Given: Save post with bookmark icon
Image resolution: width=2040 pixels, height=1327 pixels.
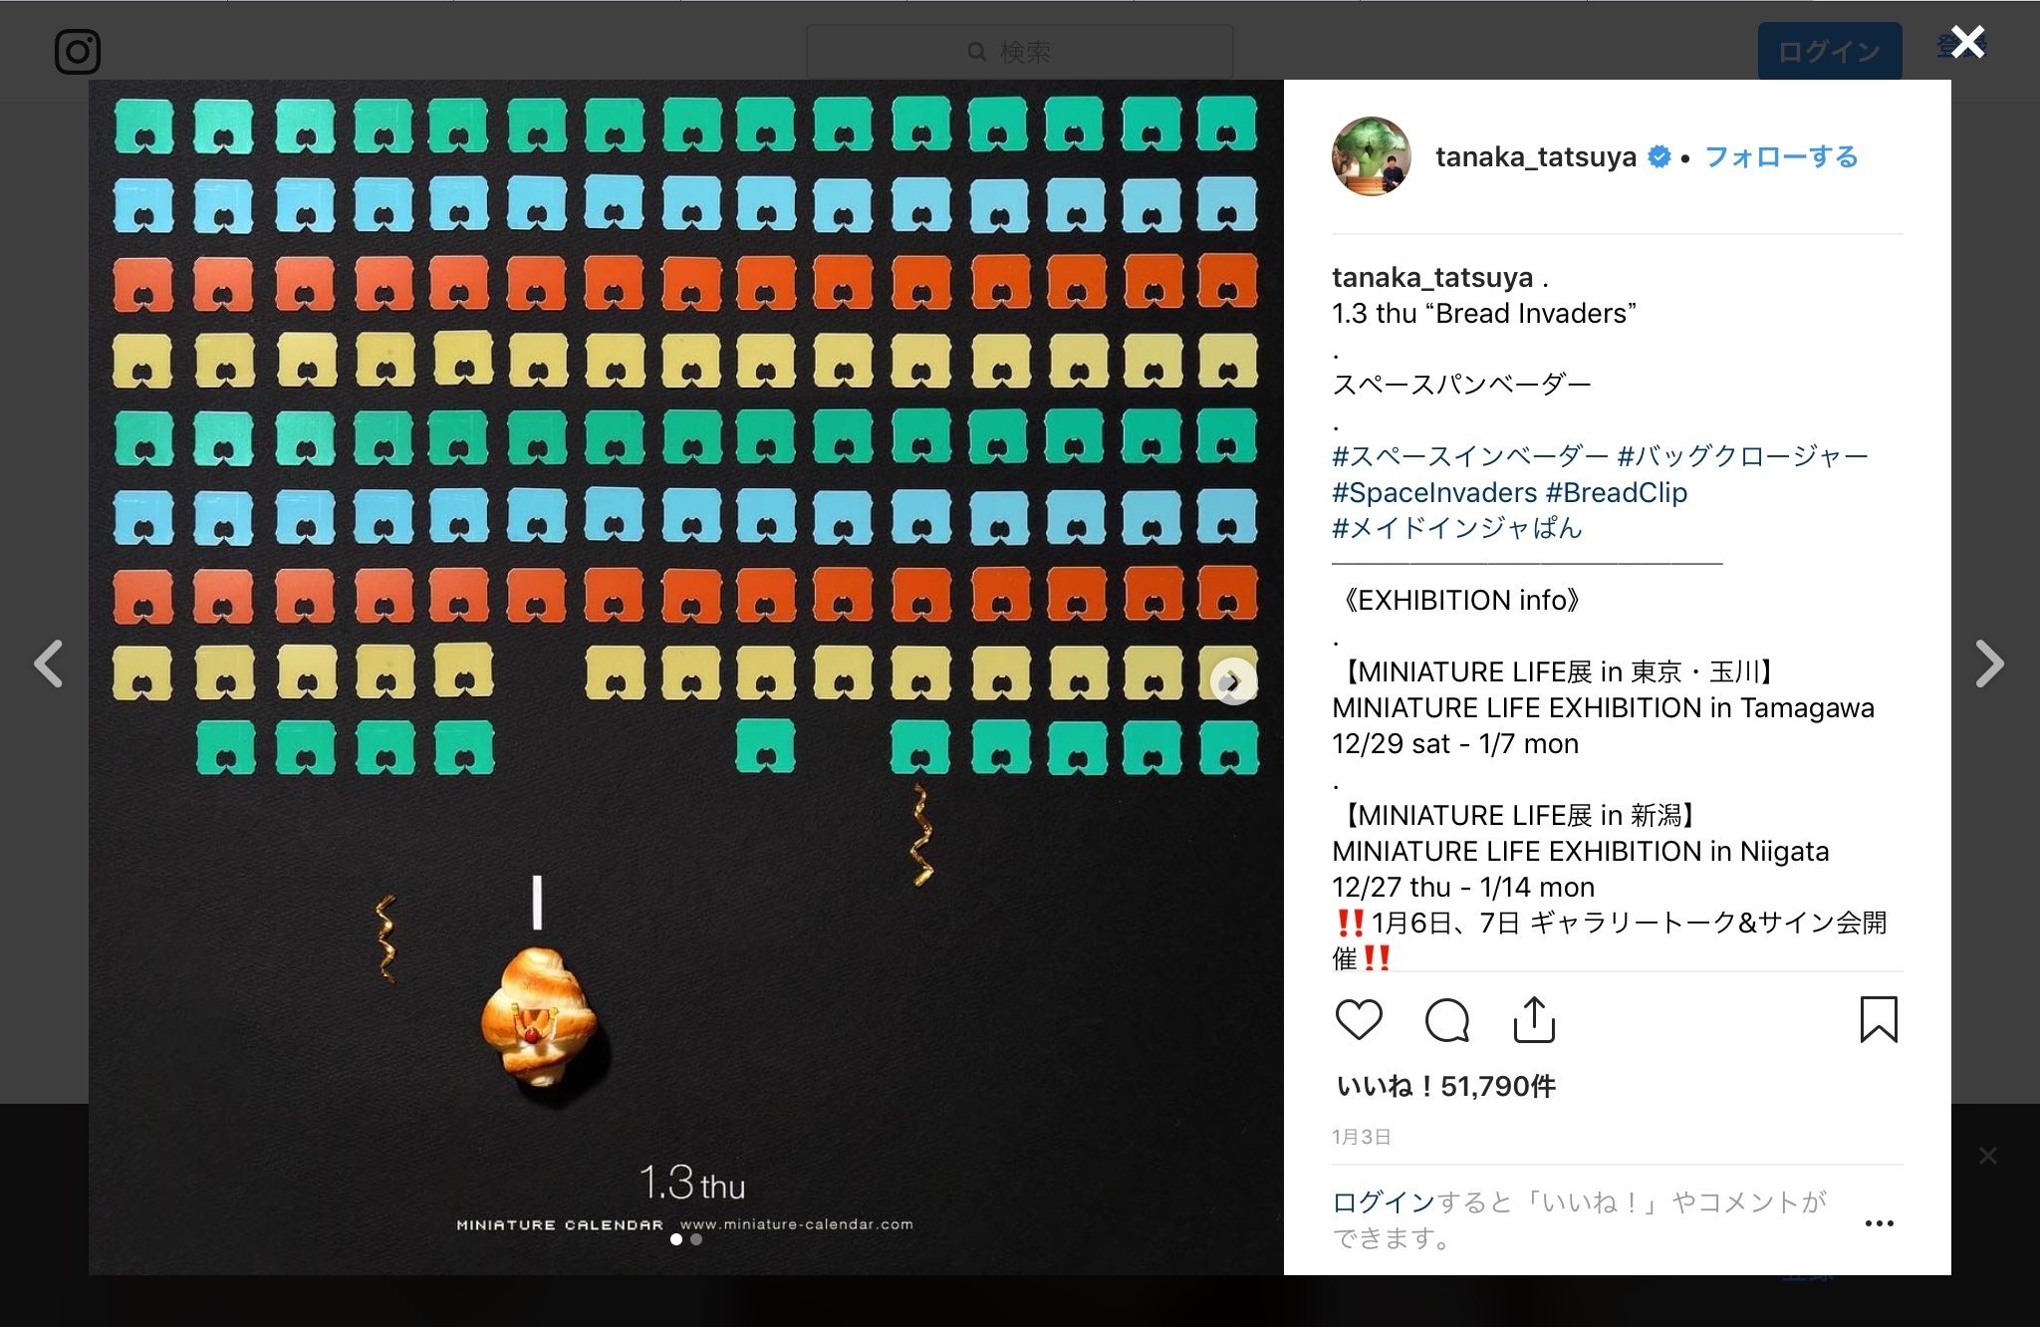Looking at the screenshot, I should 1879,1020.
